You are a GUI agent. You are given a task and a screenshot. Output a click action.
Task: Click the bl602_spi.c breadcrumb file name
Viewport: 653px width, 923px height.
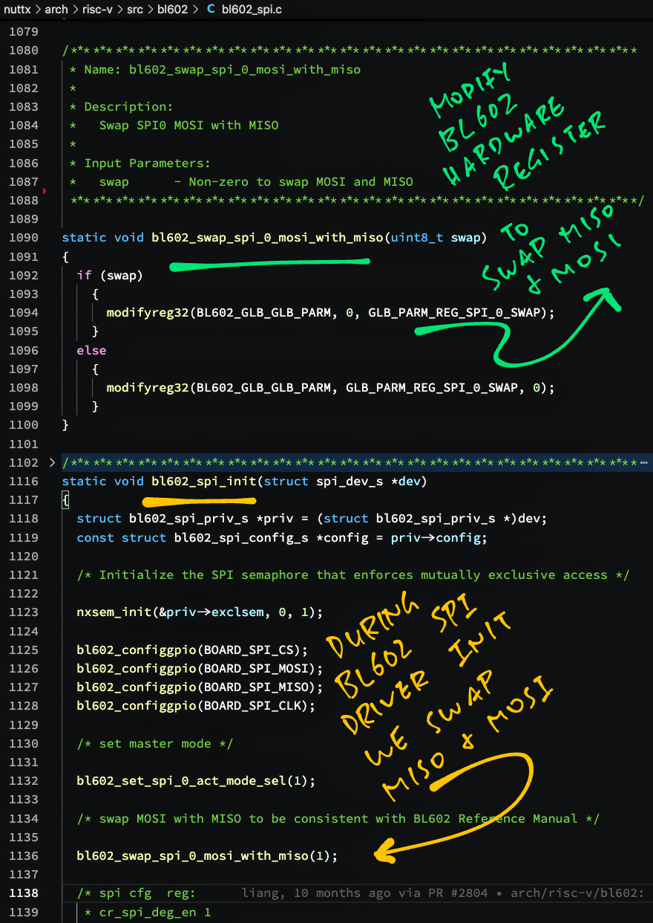click(251, 10)
